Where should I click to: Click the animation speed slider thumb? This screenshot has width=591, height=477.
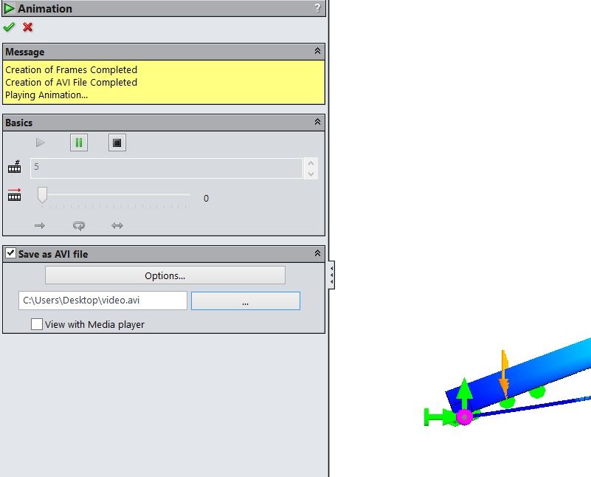pyautogui.click(x=42, y=195)
